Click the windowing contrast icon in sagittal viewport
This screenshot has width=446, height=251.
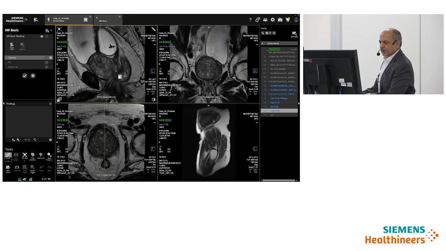[x=154, y=100]
